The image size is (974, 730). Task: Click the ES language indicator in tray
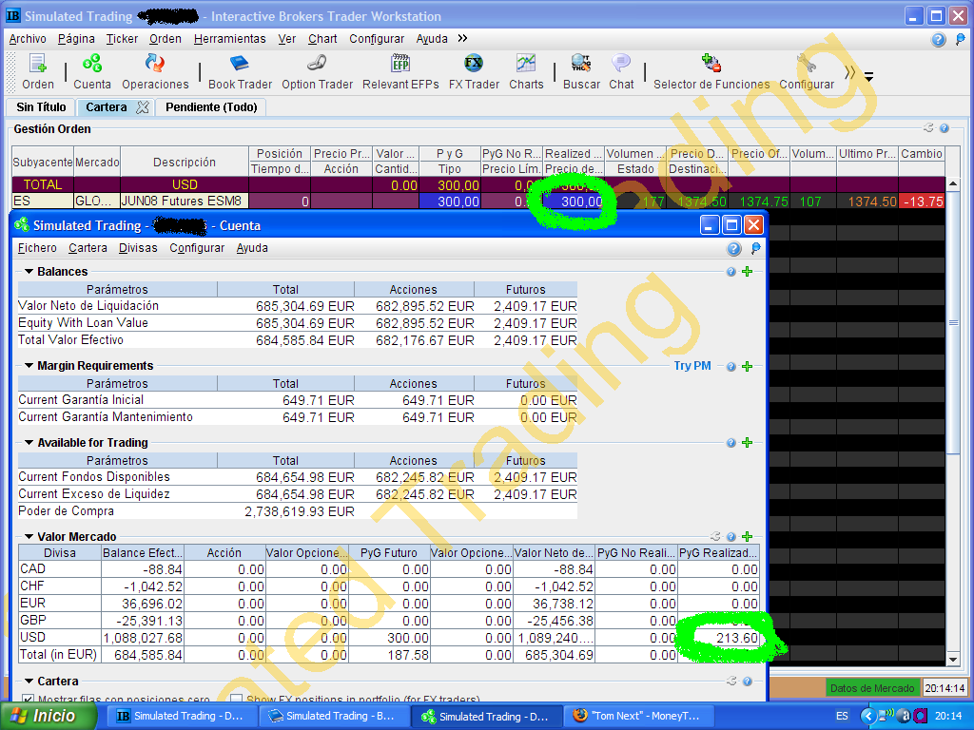pos(842,716)
